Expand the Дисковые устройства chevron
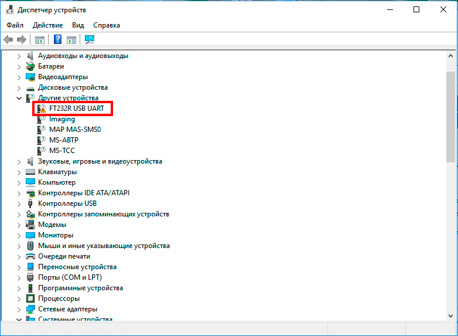Screen dimensions: 458x336 point(19,88)
